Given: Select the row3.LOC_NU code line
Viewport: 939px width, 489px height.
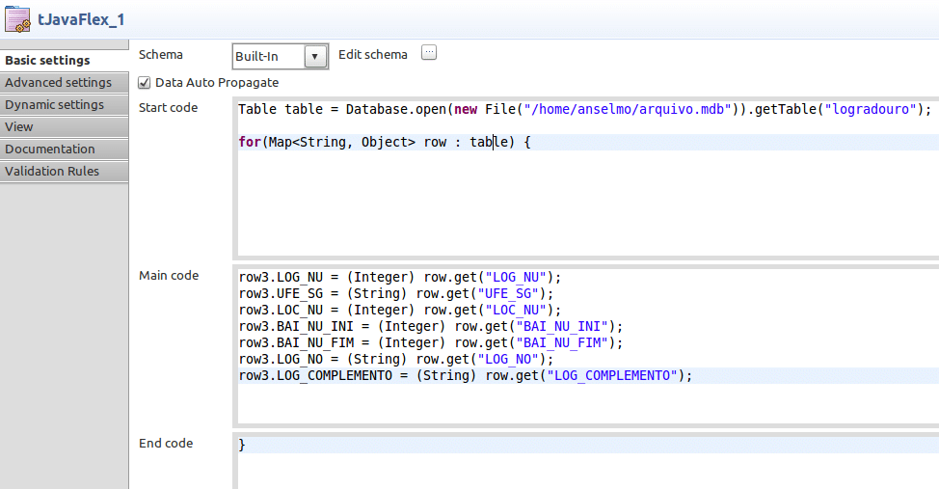Looking at the screenshot, I should [399, 310].
